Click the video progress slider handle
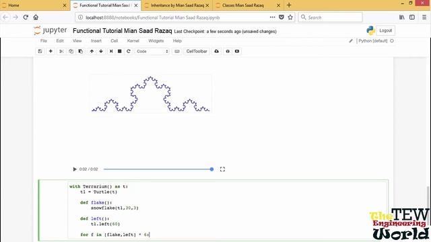 tap(211, 169)
